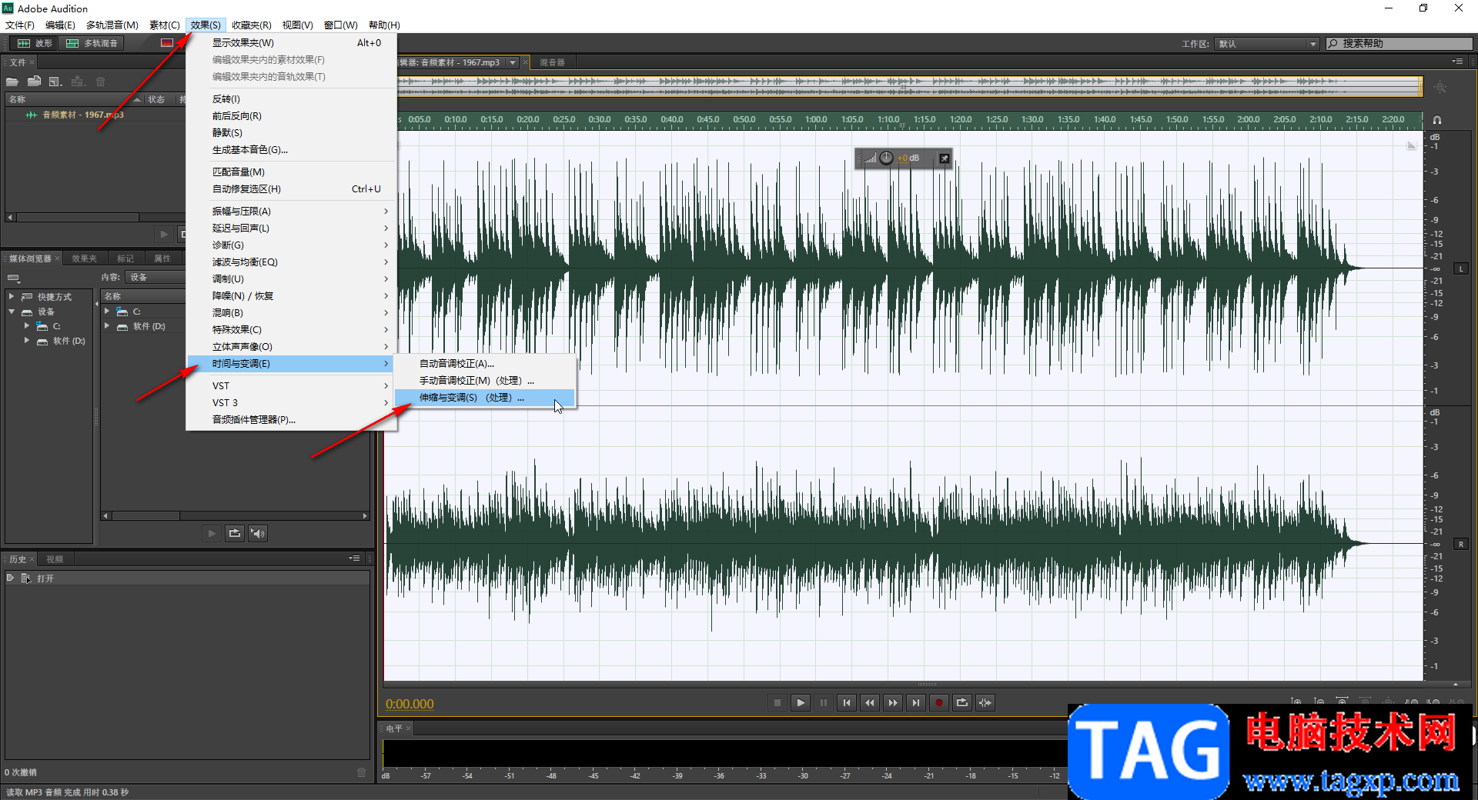Viewport: 1478px width, 800px height.
Task: Jump to the next marker in transport
Action: (916, 702)
